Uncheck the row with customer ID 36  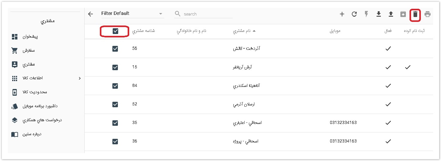pos(115,141)
